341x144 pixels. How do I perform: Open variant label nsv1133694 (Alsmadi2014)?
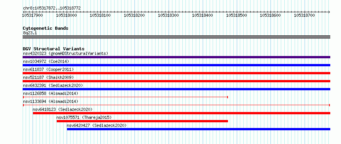coord(51,101)
